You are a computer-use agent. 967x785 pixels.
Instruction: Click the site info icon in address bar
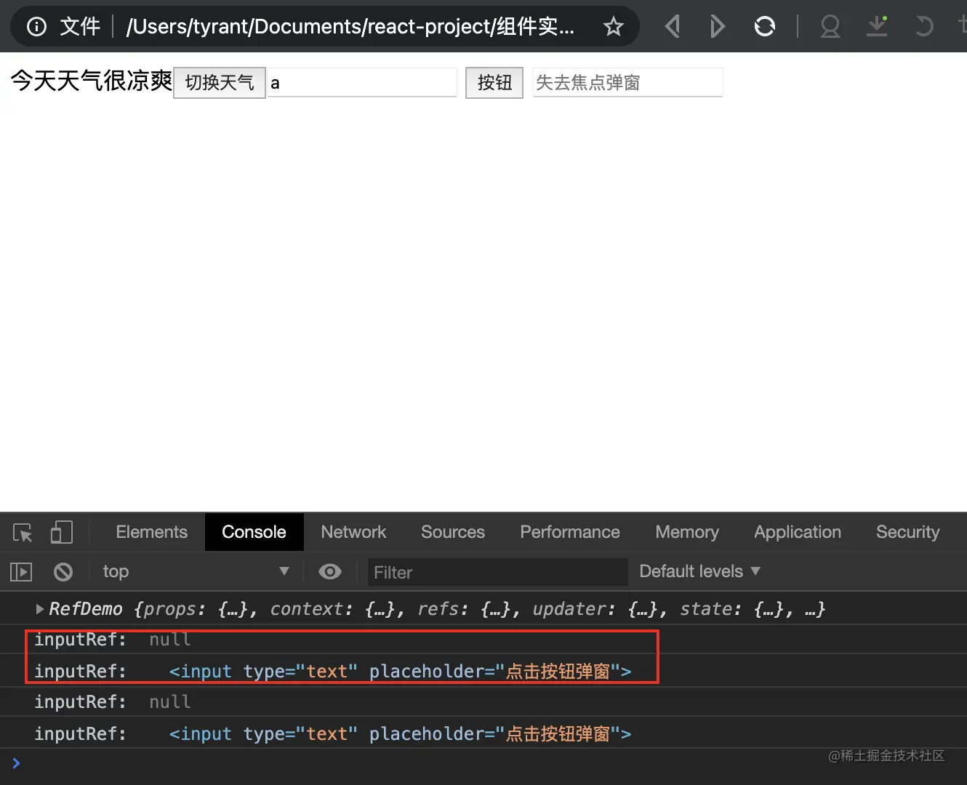point(36,27)
